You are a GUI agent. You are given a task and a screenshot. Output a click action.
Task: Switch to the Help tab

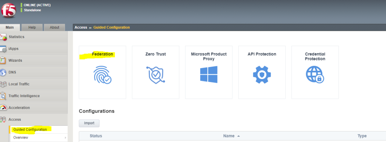(x=32, y=27)
